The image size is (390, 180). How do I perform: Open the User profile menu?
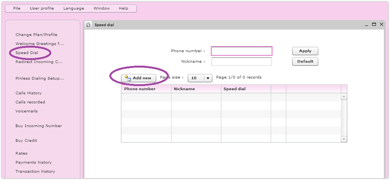42,8
